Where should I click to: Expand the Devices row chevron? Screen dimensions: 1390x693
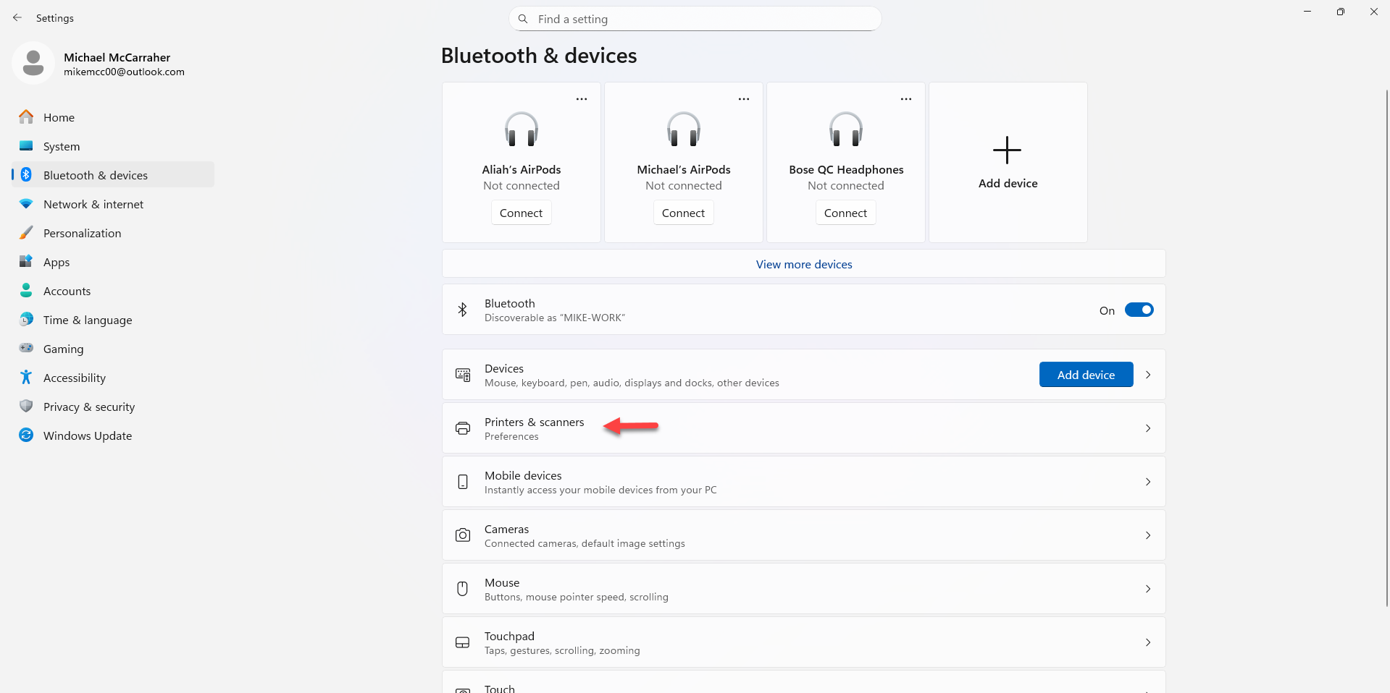pyautogui.click(x=1148, y=375)
